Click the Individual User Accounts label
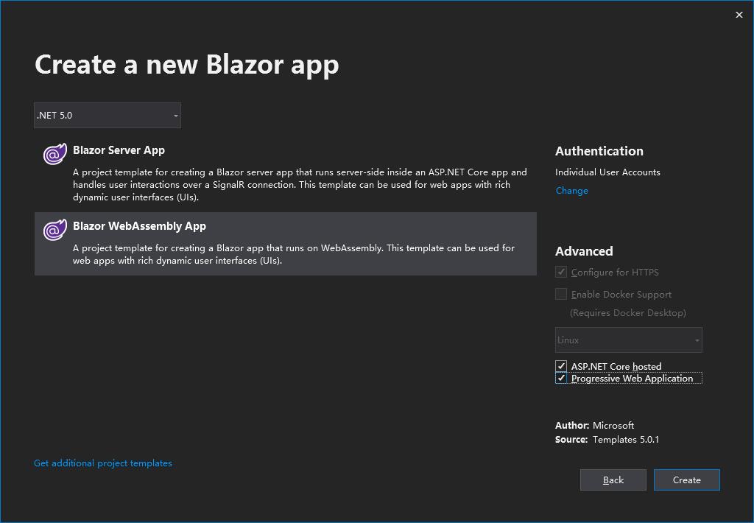This screenshot has height=523, width=754. click(607, 172)
